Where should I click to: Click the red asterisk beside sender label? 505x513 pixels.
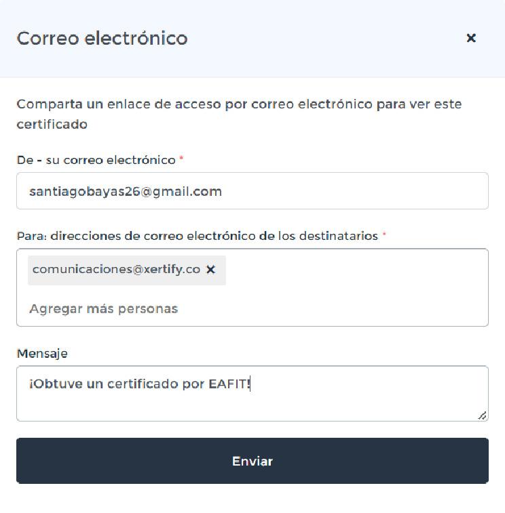[x=181, y=160]
